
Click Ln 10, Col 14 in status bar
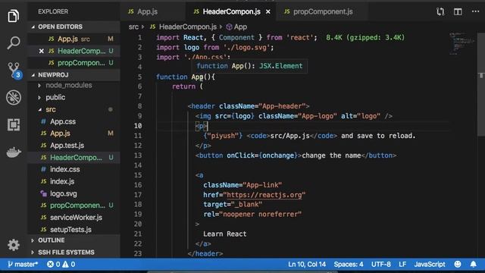point(307,264)
